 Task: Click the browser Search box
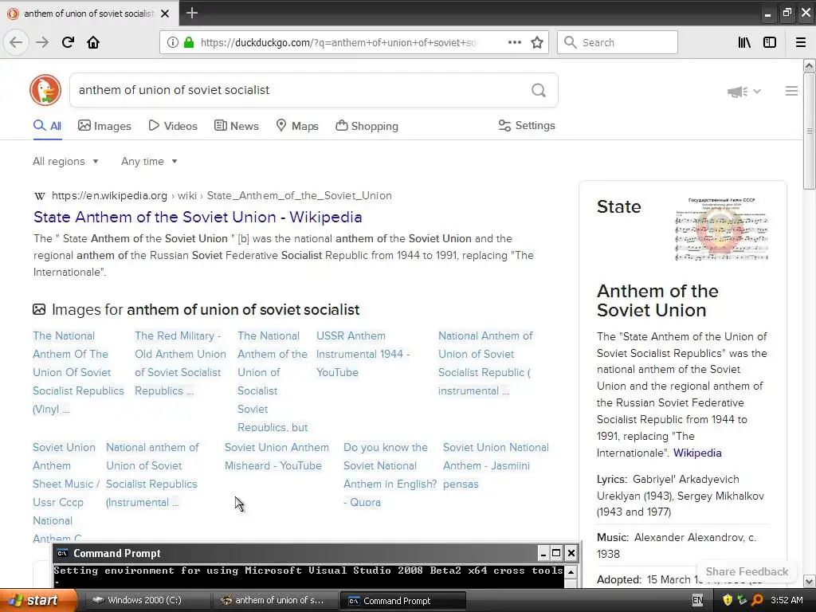618,43
